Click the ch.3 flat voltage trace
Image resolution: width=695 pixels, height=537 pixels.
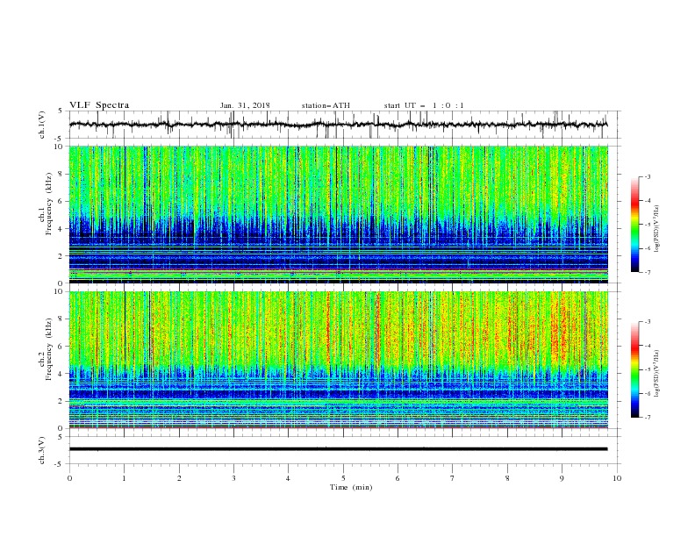[339, 449]
